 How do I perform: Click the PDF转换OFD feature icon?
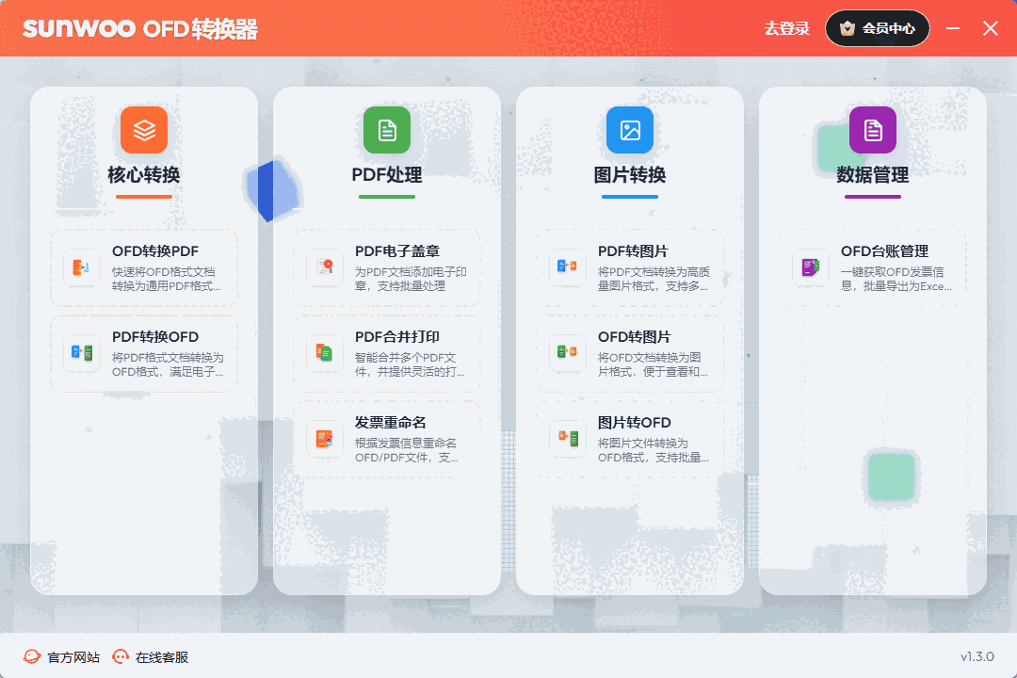pyautogui.click(x=81, y=354)
